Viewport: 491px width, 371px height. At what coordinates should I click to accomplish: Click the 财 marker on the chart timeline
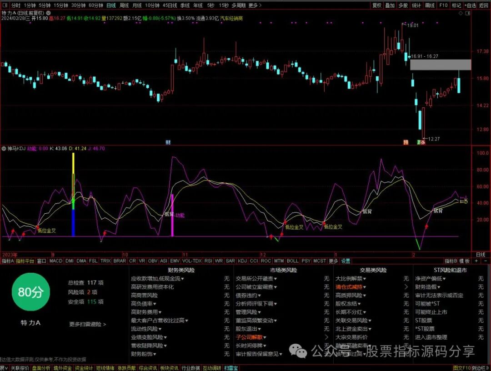[168, 142]
